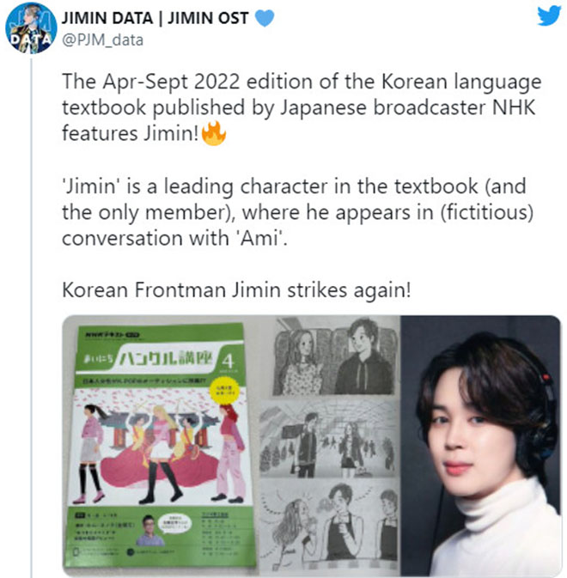Open the JIMIN DATA profile avatar
The width and height of the screenshot is (567, 578).
point(31,28)
